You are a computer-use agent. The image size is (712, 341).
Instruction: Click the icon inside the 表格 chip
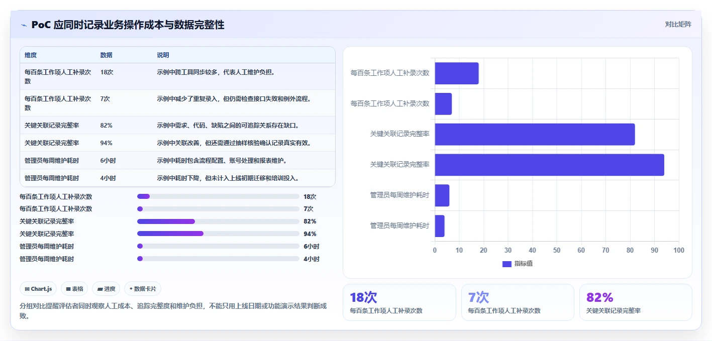coord(68,289)
